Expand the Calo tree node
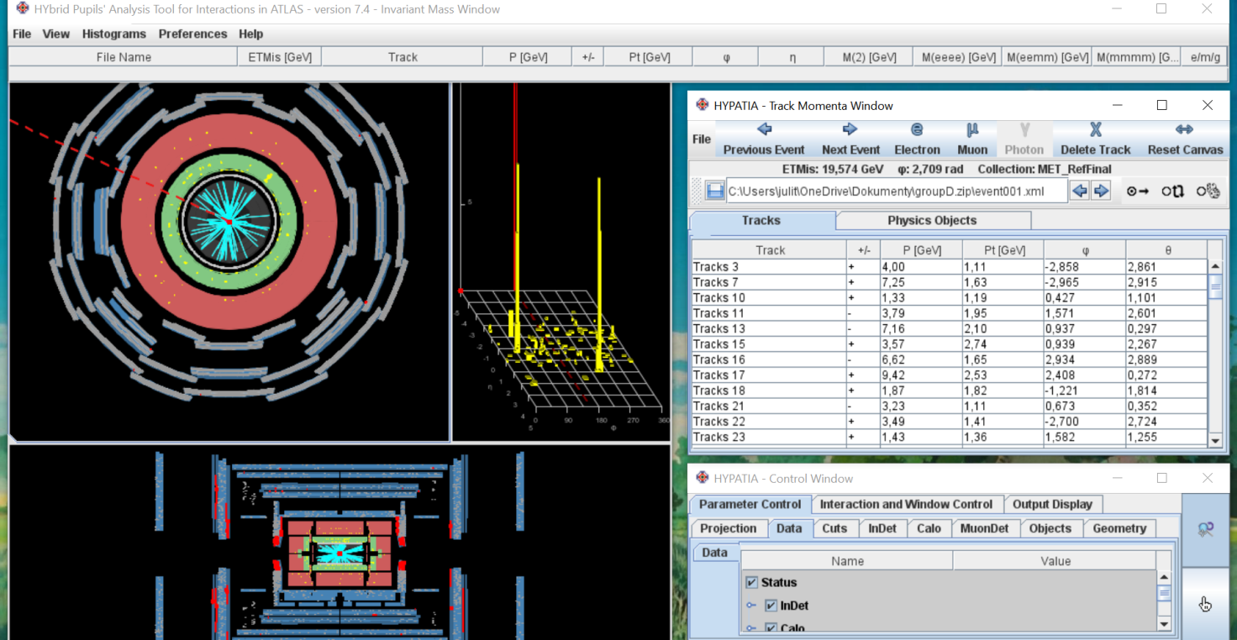1237x640 pixels. coord(751,628)
